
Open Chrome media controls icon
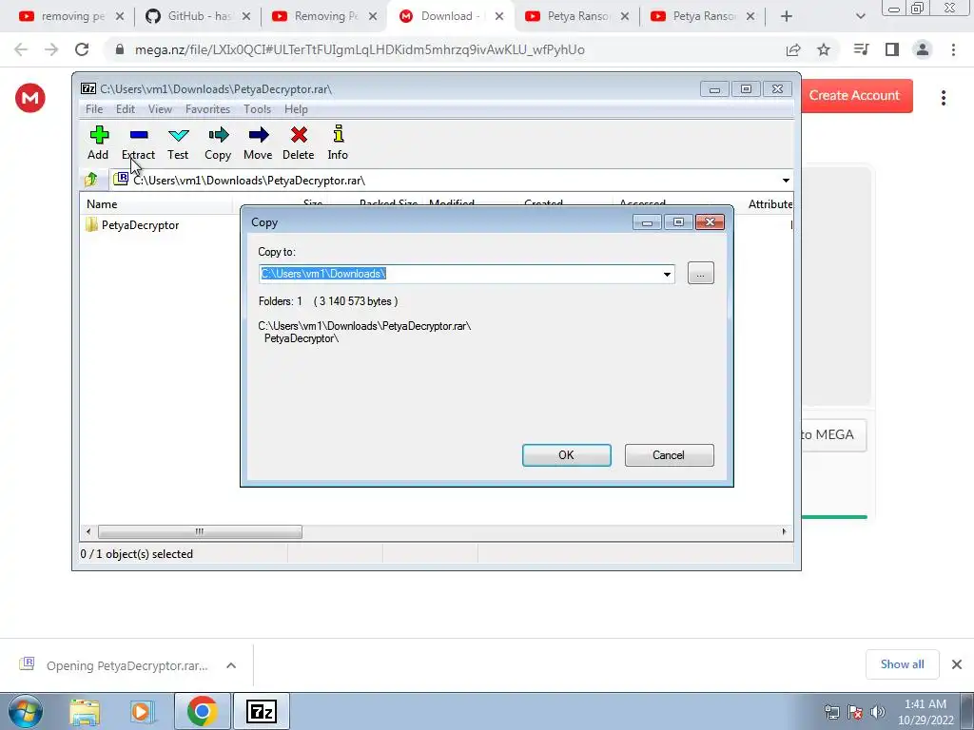(x=861, y=49)
